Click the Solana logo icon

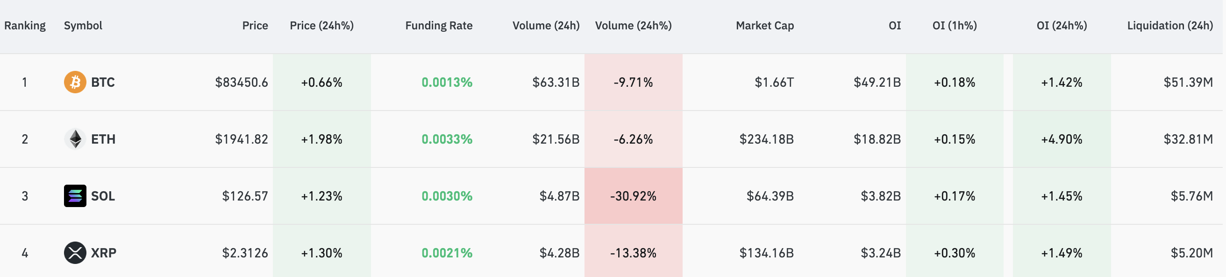74,196
